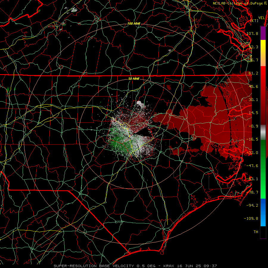The image size is (268, 268).
Task: Select the 76.7 velocity scale value
Action: point(253,60)
